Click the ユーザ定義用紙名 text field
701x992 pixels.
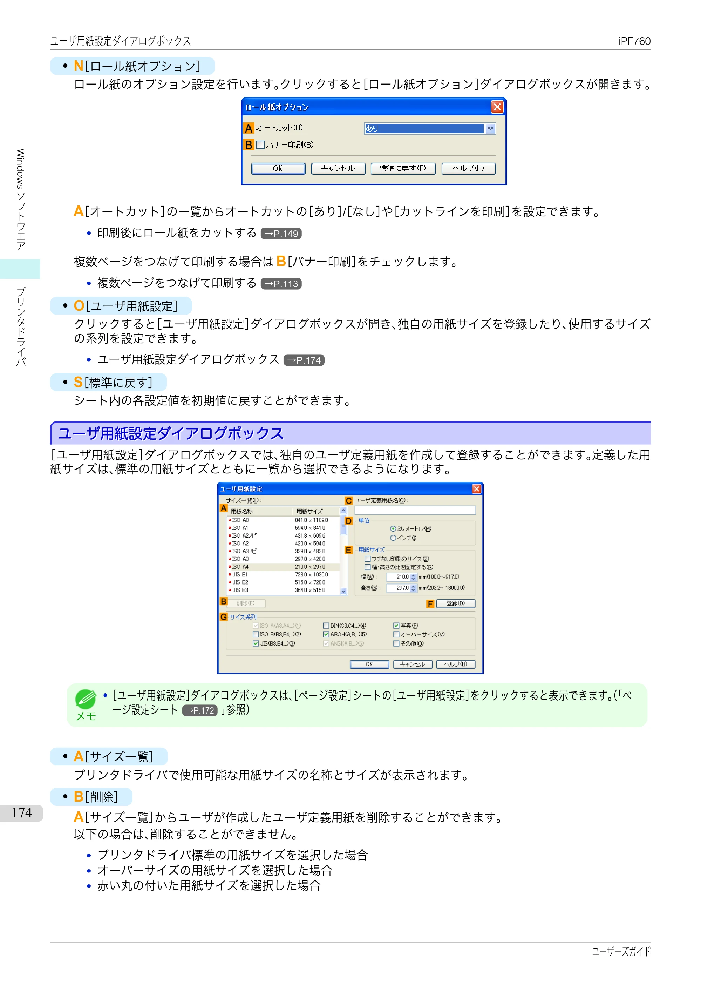point(415,510)
